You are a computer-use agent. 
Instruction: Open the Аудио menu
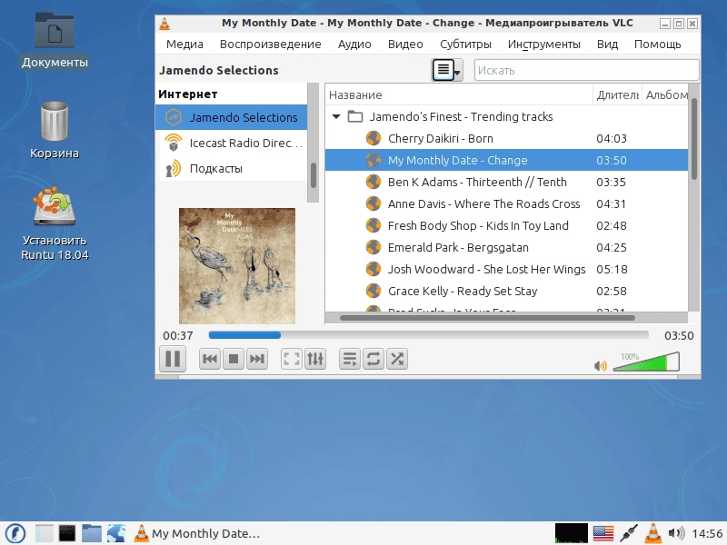[x=354, y=44]
